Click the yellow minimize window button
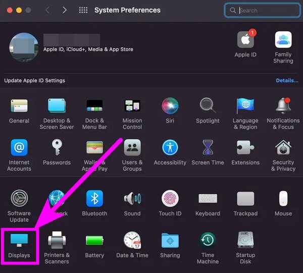The height and width of the screenshot is (273, 303). coord(19,10)
